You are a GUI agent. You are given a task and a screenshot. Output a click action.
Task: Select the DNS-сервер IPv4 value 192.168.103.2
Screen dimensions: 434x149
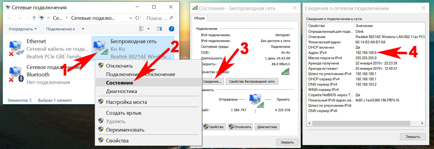tap(366, 84)
